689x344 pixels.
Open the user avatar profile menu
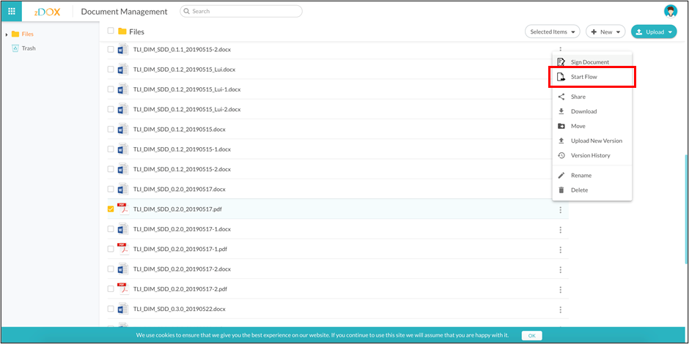coord(671,12)
